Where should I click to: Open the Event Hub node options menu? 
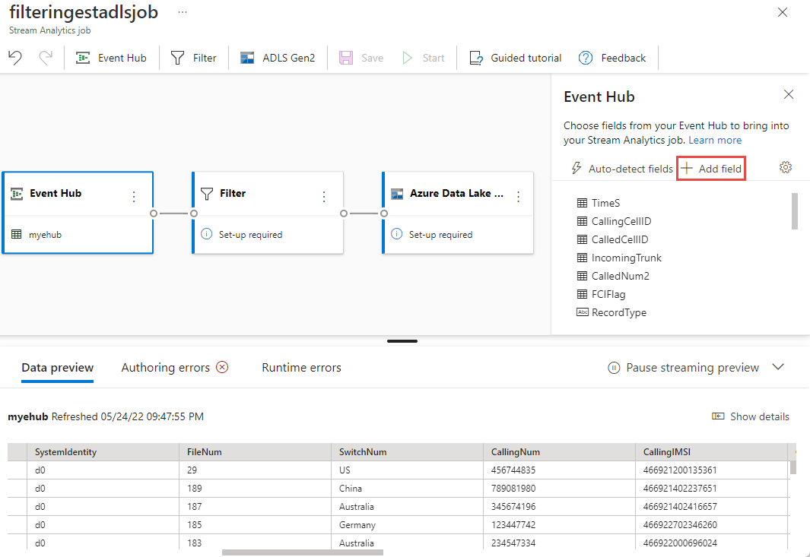click(135, 196)
